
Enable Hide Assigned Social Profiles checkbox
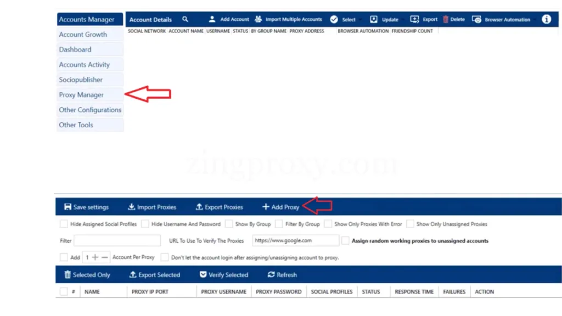[x=64, y=224]
